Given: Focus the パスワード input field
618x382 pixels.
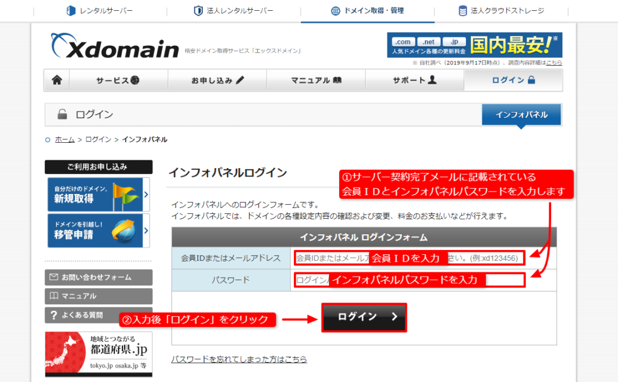Looking at the screenshot, I should 410,280.
